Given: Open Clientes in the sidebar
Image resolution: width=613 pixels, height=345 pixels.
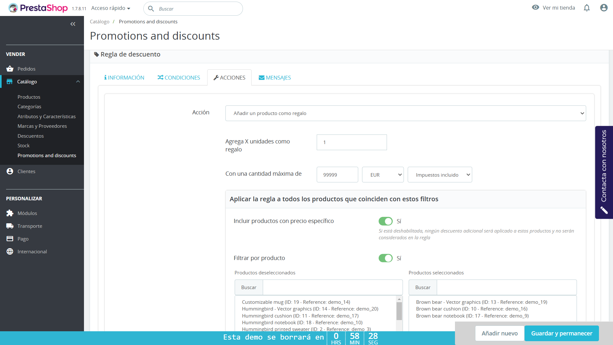Looking at the screenshot, I should click(26, 171).
